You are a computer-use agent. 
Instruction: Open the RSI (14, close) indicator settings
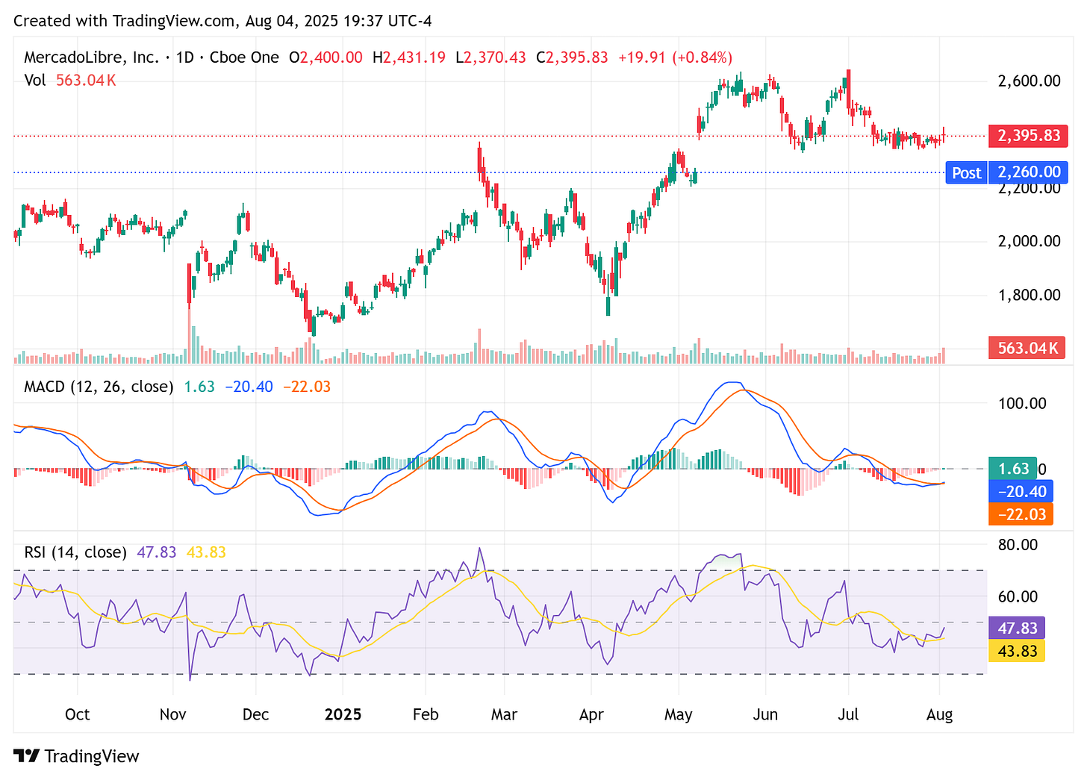(x=75, y=552)
